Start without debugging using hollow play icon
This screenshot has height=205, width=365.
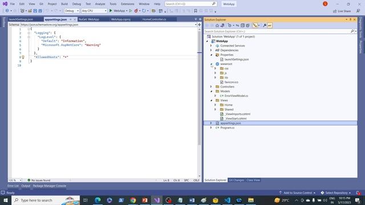(131, 11)
